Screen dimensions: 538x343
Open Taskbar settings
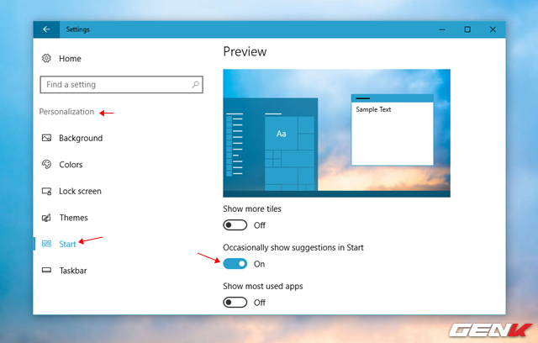click(73, 271)
